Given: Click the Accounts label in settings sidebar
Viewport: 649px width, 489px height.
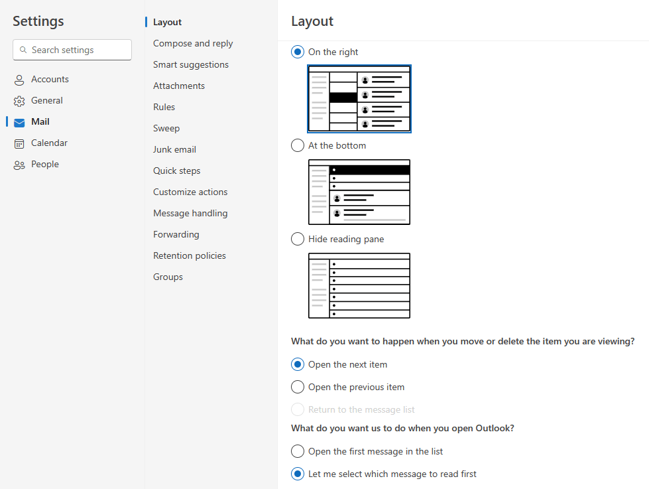Looking at the screenshot, I should [x=50, y=79].
